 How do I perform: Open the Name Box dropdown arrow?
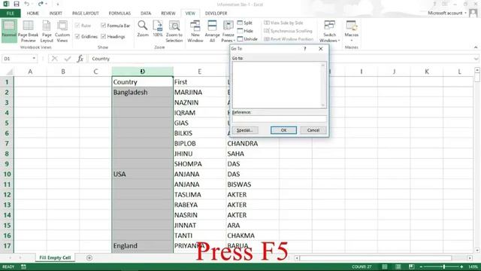34,59
